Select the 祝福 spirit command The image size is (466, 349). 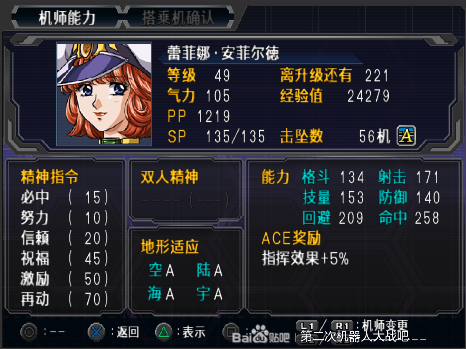click(x=64, y=259)
